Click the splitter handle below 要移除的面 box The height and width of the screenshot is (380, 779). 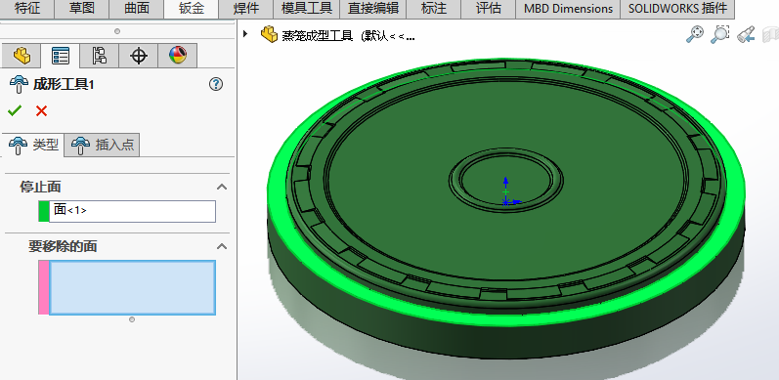(x=132, y=319)
